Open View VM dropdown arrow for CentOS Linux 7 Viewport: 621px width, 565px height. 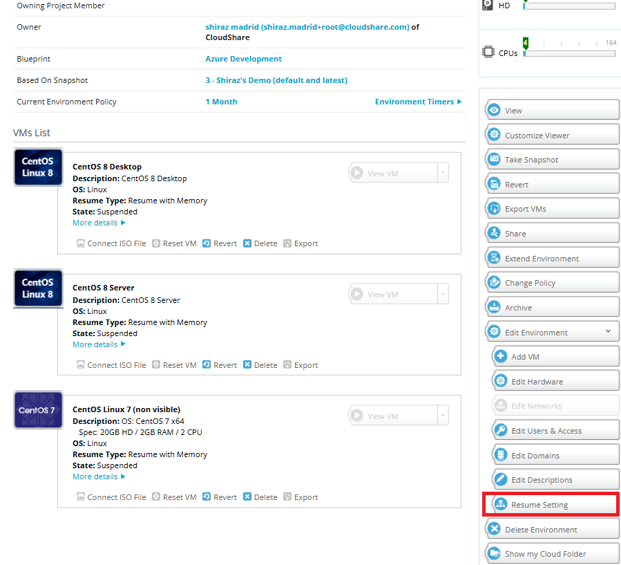pos(443,416)
